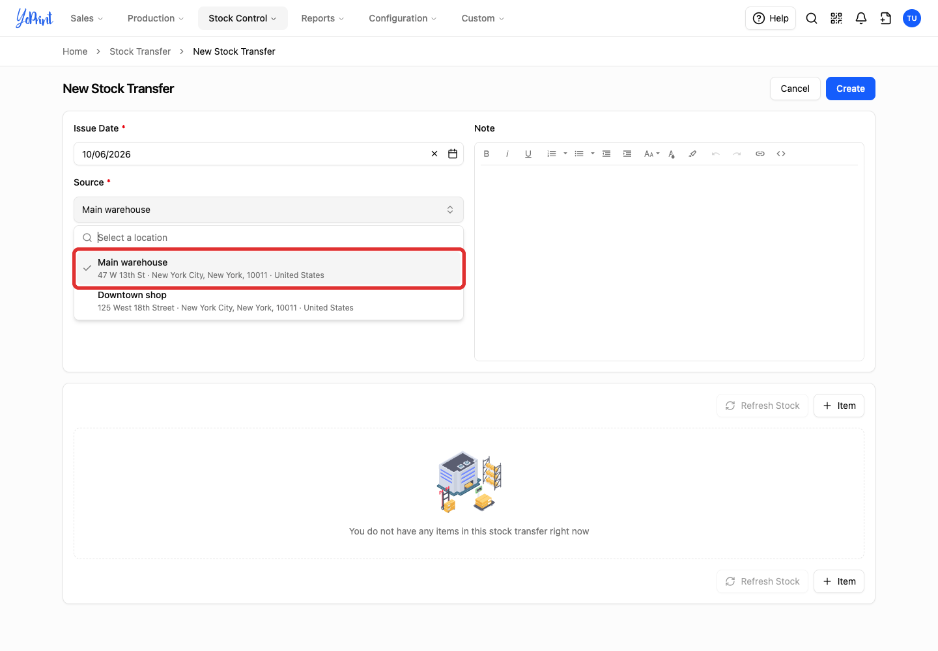Click the document export icon in header

(x=886, y=18)
